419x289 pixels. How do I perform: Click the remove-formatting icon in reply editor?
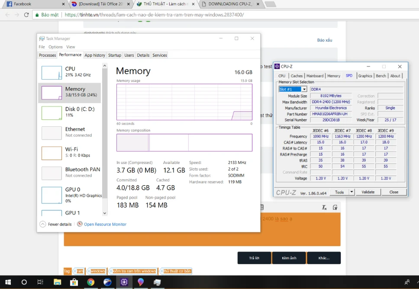324,208
